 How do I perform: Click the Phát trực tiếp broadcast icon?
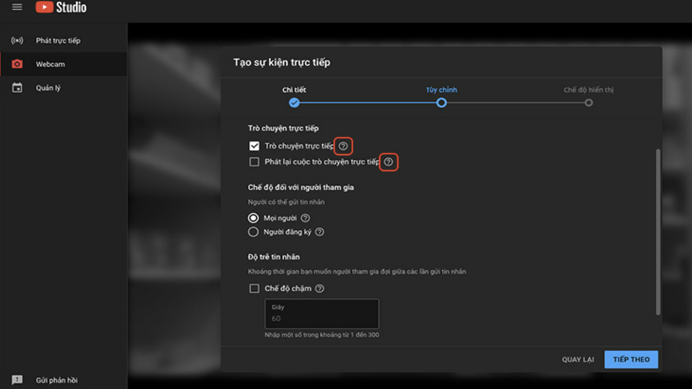pos(17,40)
